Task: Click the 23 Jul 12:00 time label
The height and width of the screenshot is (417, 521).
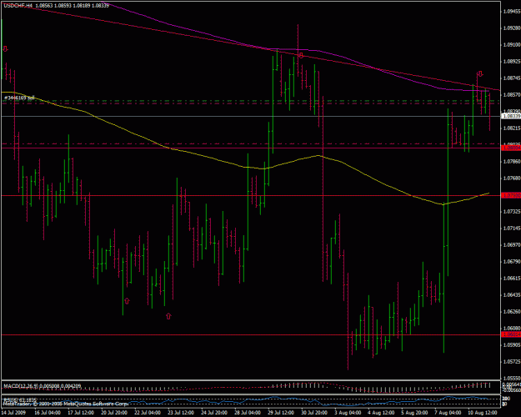Action: tap(181, 413)
